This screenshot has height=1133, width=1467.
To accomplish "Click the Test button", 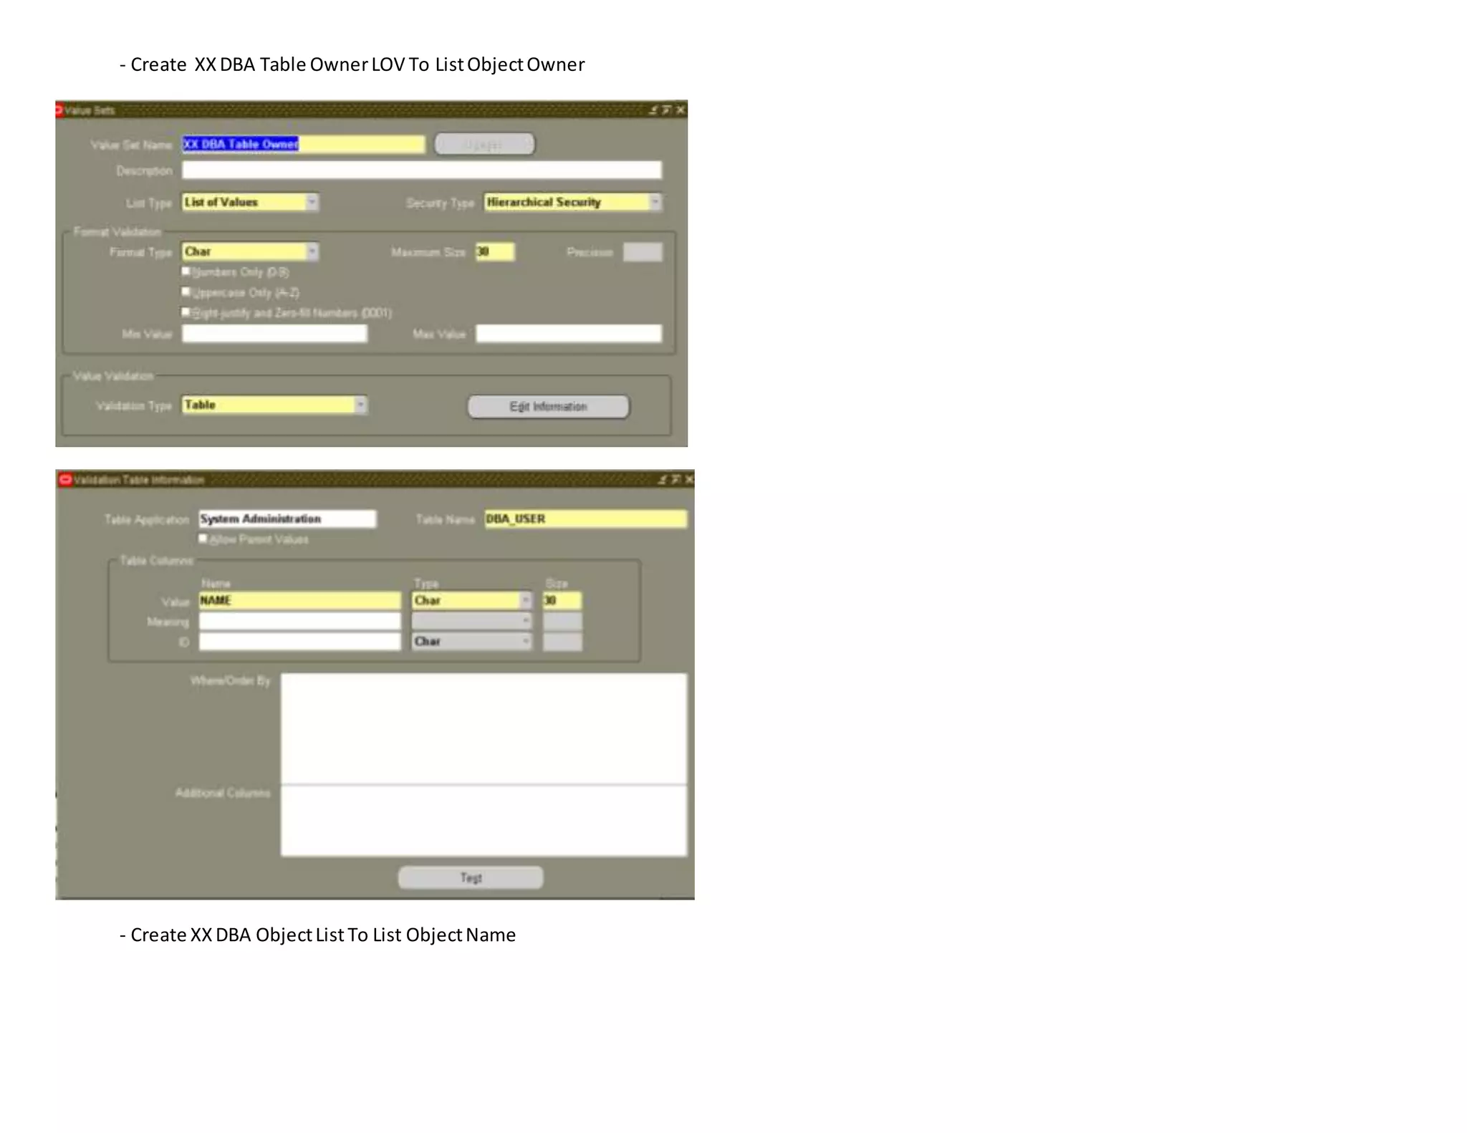I will pos(471,877).
